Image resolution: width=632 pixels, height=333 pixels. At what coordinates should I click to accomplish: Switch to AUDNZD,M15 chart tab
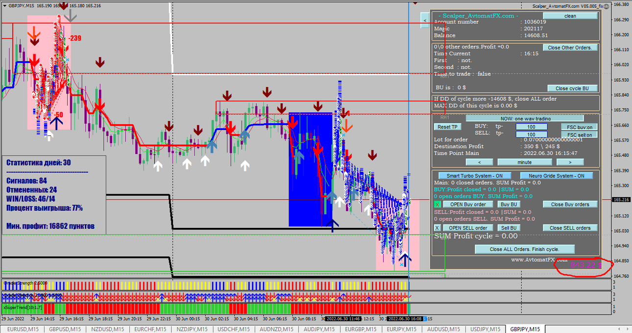pyautogui.click(x=278, y=329)
